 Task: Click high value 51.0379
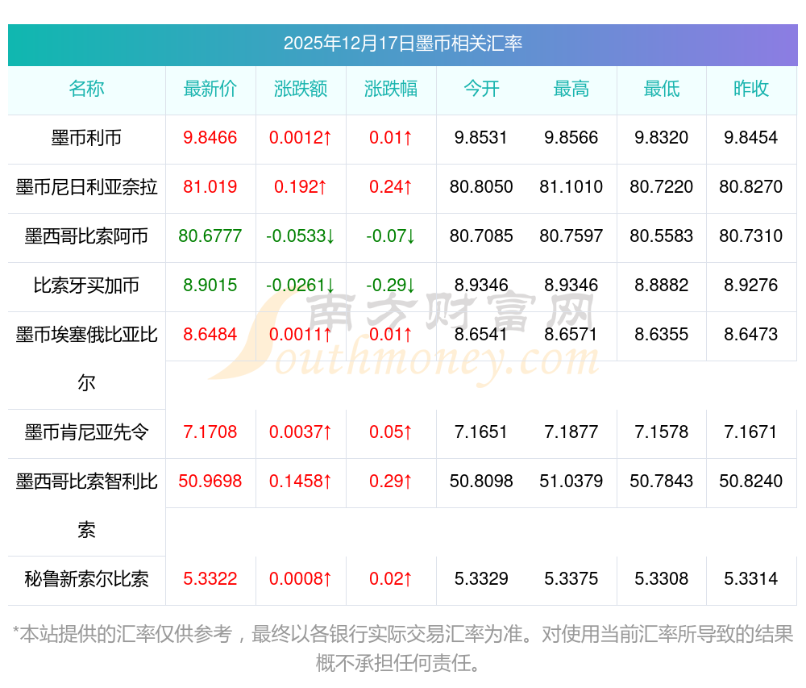[571, 482]
